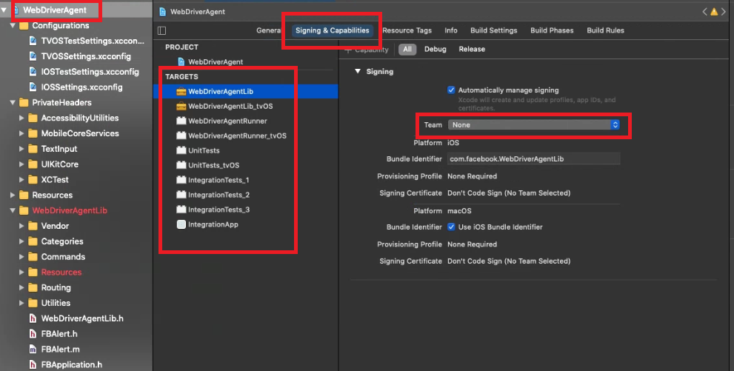
Task: Switch to the Signing & Capabilities tab
Action: (x=333, y=30)
